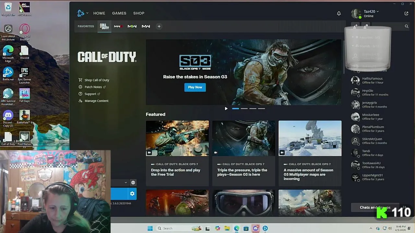The width and height of the screenshot is (415, 233).
Task: Open the notifications bell
Action: pos(339,13)
